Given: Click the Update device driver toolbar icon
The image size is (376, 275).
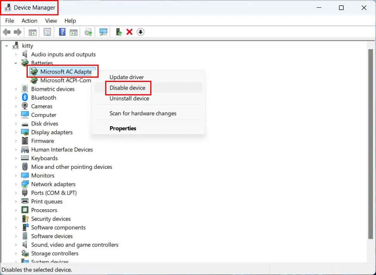Looking at the screenshot, I should pyautogui.click(x=88, y=32).
